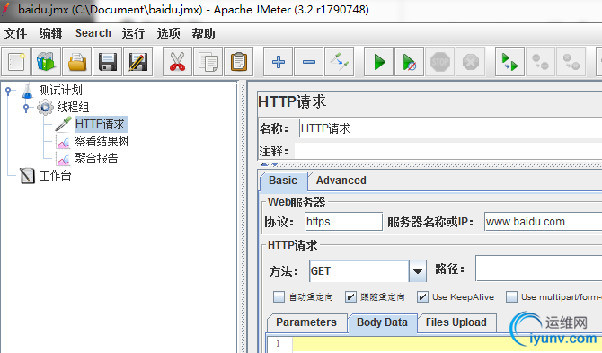Click the 协议 field containing https
The image size is (602, 353).
[343, 222]
